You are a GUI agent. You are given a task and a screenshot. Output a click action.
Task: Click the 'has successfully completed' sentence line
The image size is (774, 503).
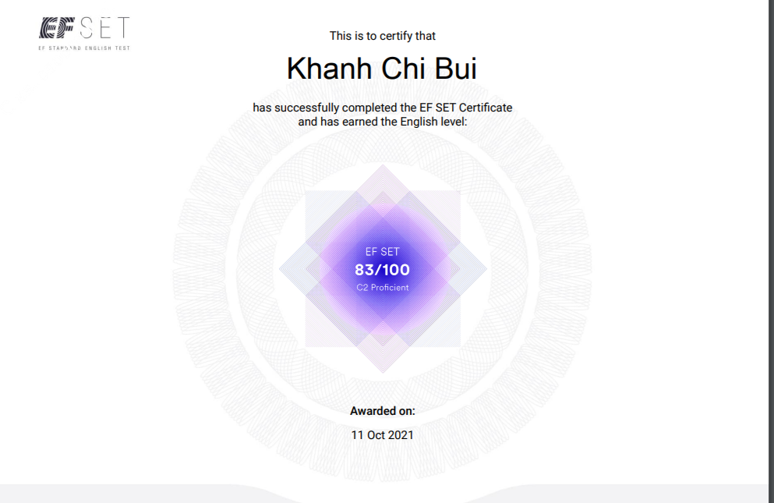click(382, 108)
